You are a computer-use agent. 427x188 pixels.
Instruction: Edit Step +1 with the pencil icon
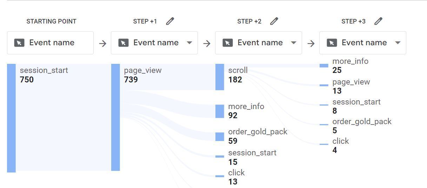(170, 21)
